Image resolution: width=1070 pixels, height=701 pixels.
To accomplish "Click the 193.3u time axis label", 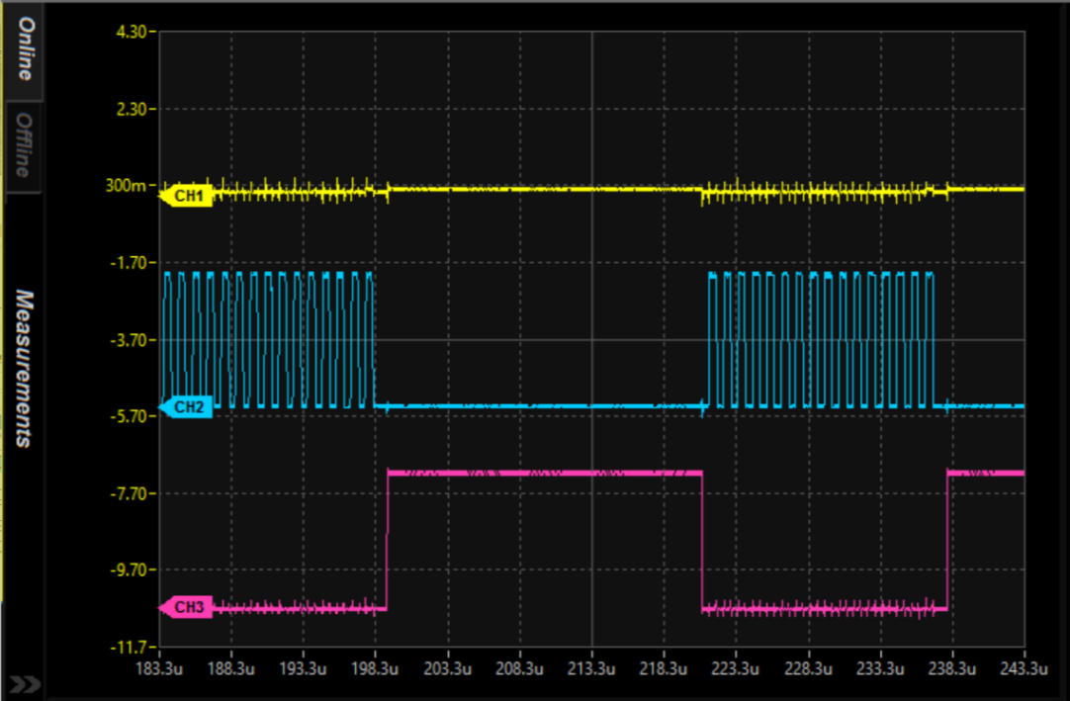I will coord(303,668).
